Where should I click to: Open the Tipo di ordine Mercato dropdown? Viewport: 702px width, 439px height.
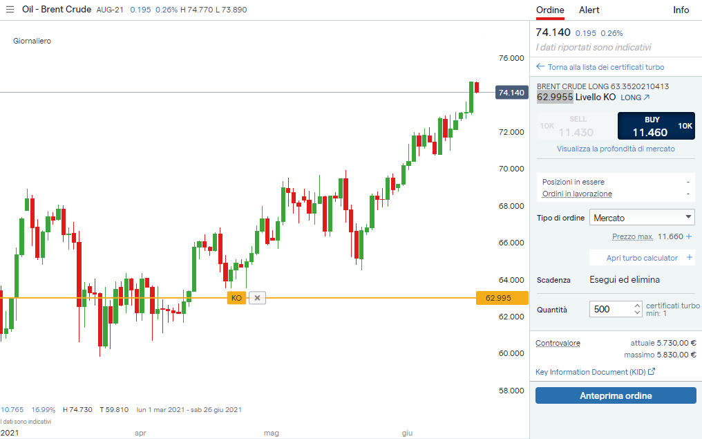click(642, 218)
